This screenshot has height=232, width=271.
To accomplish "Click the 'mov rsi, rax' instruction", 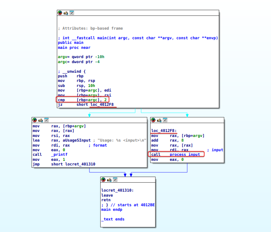I will [x=51, y=136].
